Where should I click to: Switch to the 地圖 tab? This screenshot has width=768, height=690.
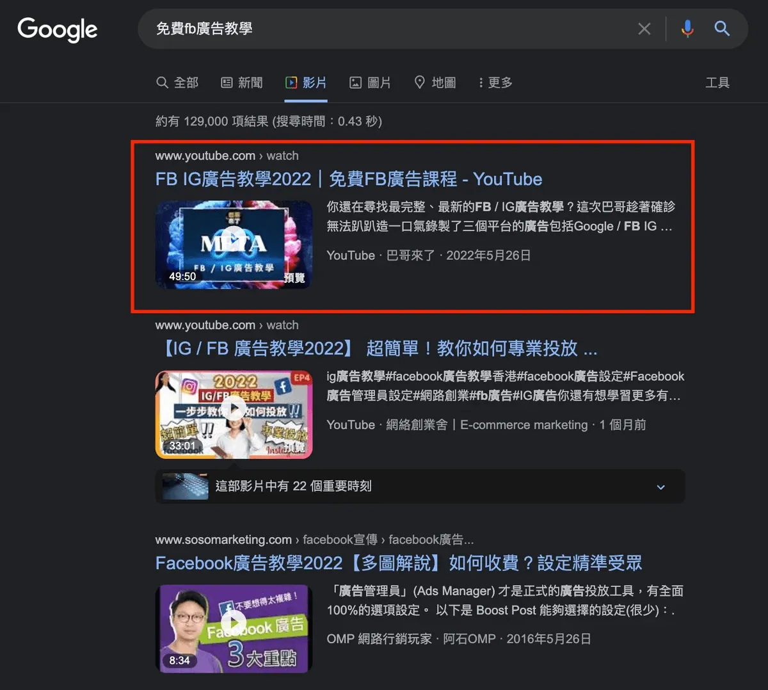point(435,83)
